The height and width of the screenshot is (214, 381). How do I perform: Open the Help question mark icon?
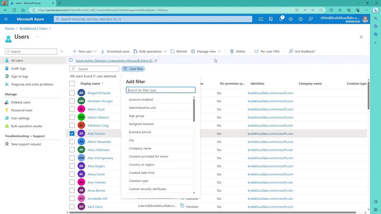click(x=301, y=19)
